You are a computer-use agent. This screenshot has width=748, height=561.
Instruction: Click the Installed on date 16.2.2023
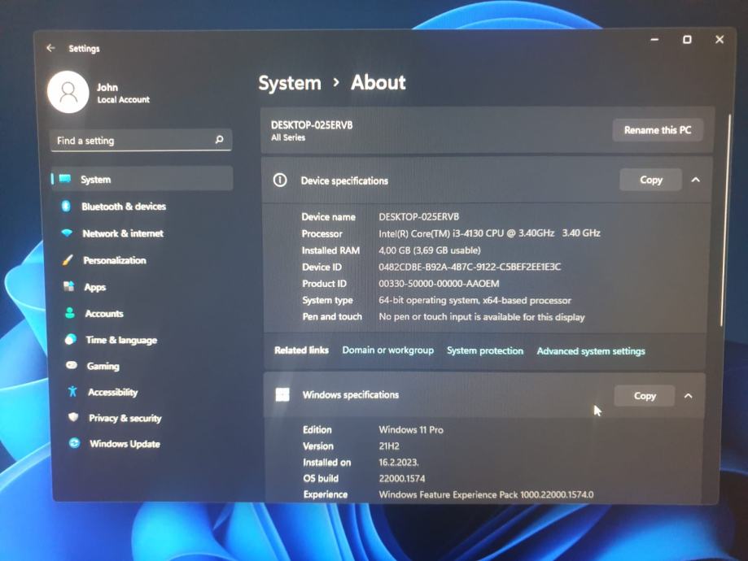click(398, 463)
